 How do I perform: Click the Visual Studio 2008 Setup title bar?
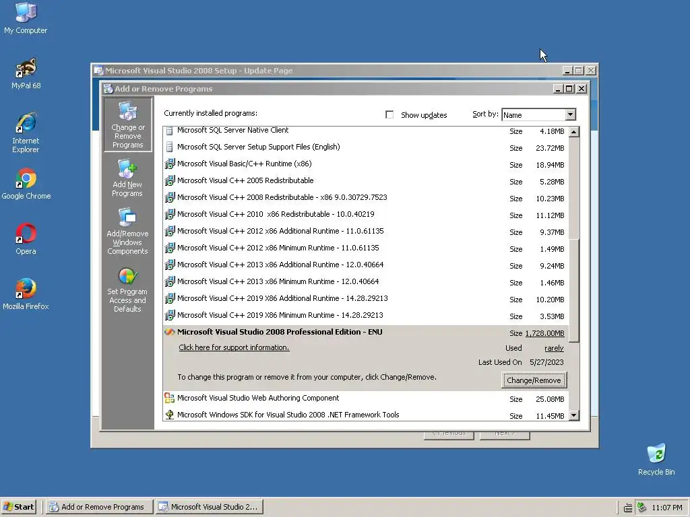(x=328, y=71)
